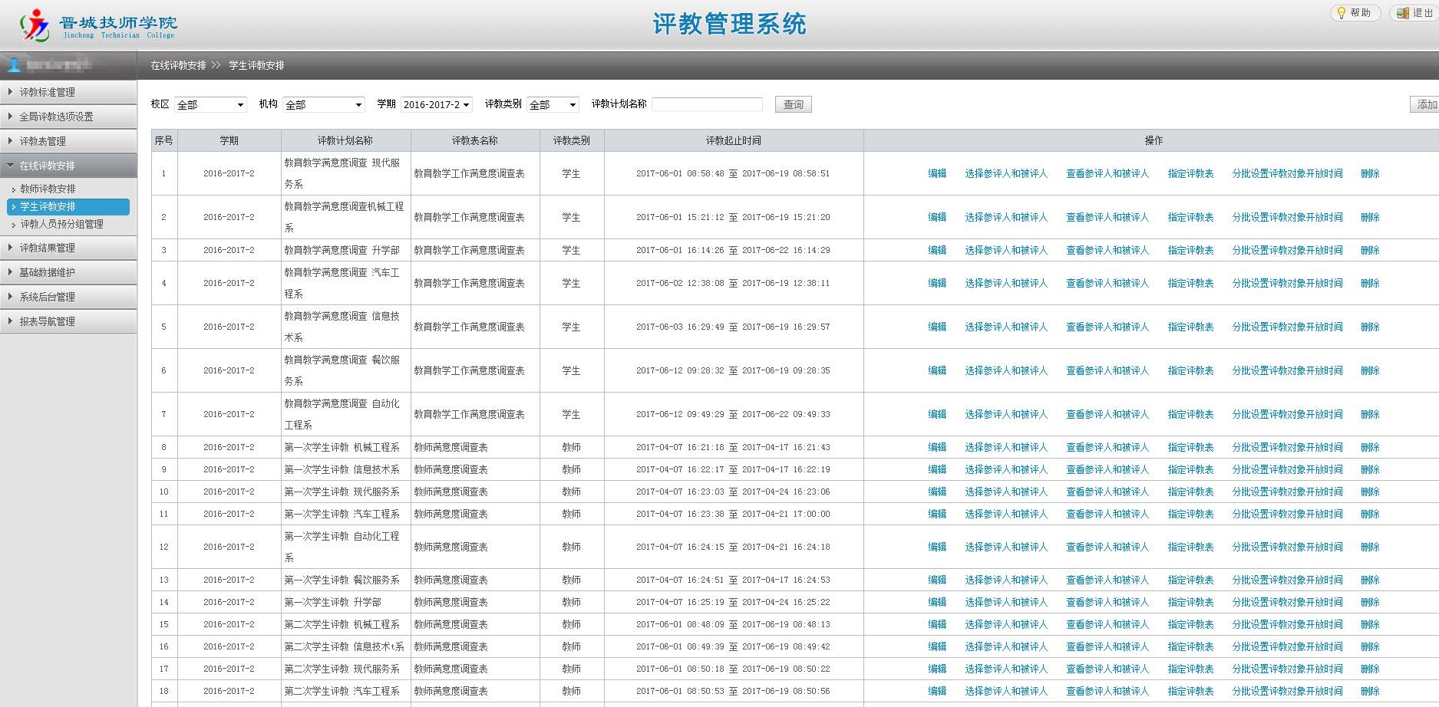Click 查看参评人和被评人 for row 11
The image size is (1439, 707).
(1107, 514)
